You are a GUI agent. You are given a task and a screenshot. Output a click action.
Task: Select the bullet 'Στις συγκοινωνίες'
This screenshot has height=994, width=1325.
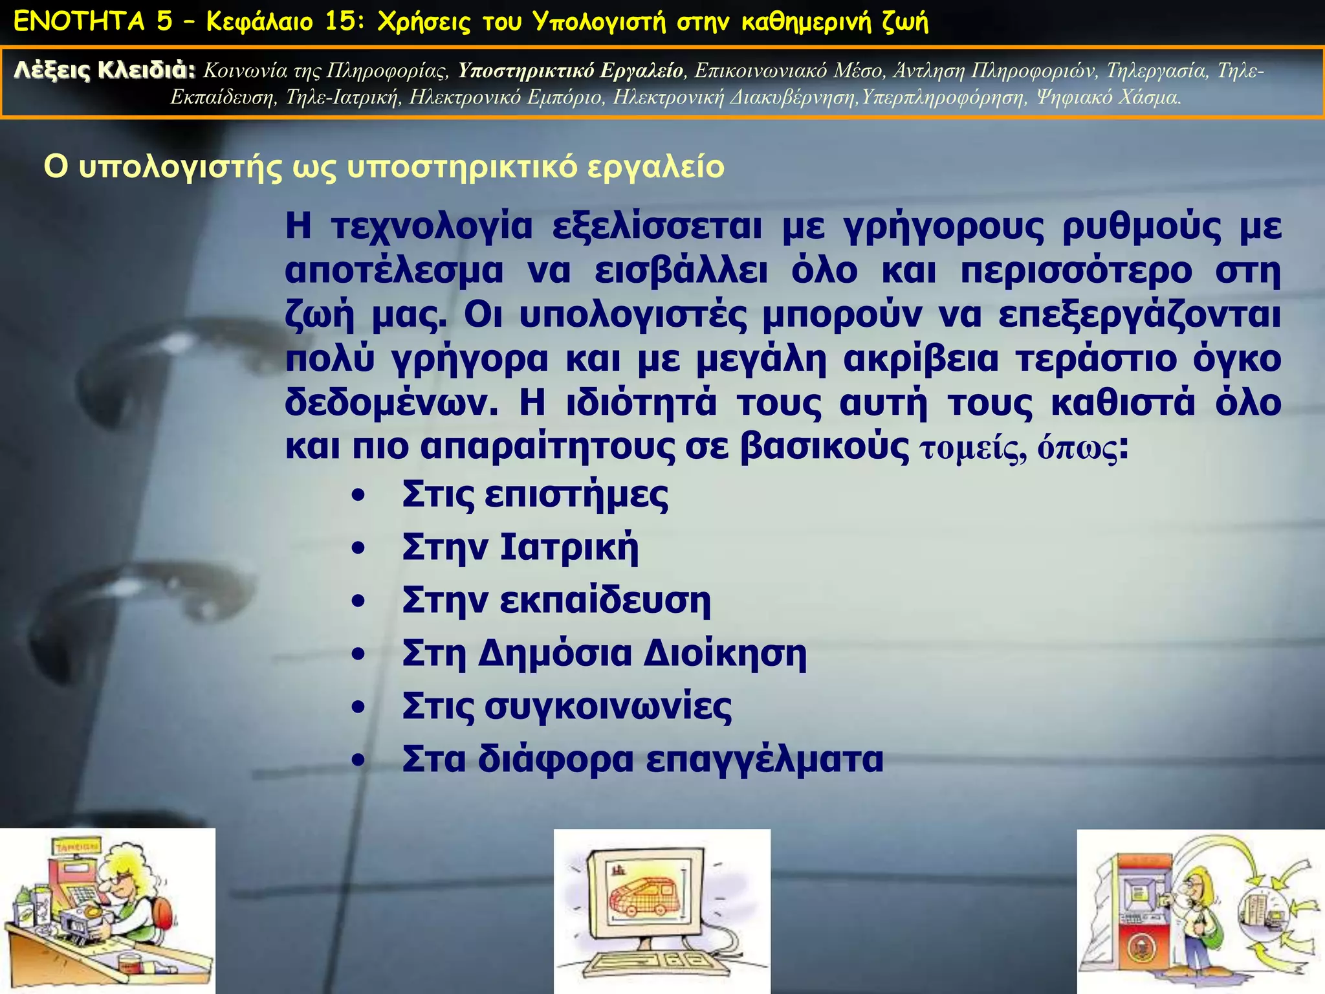coord(566,706)
